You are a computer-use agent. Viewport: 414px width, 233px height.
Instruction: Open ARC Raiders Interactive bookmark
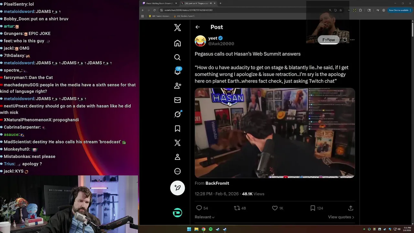(x=159, y=16)
